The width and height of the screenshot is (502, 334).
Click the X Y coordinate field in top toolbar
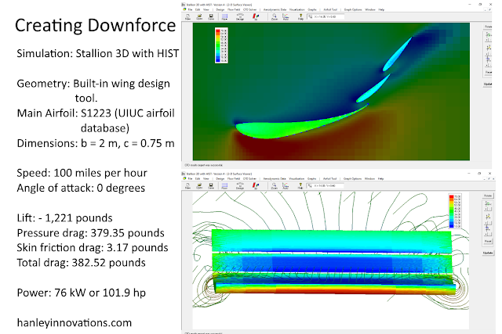[x=326, y=16]
